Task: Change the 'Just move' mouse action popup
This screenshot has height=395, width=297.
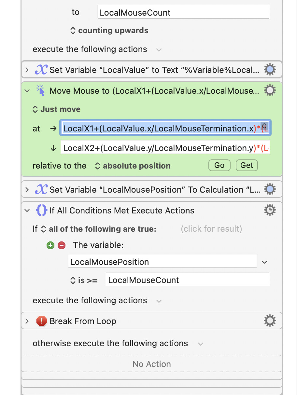Action: [x=57, y=109]
